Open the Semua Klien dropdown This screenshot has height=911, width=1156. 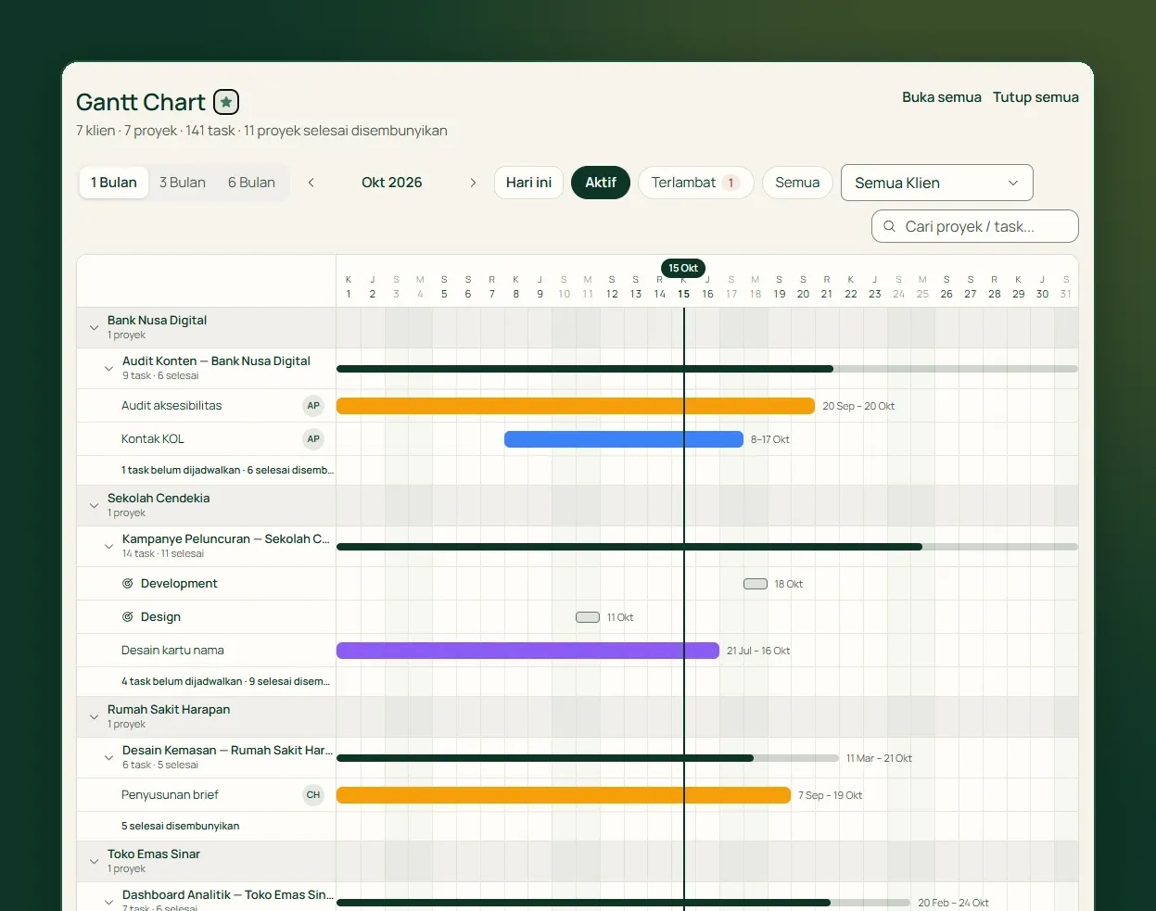click(x=936, y=183)
